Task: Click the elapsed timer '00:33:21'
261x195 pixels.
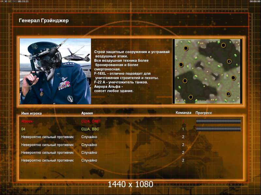Action: 23,1
